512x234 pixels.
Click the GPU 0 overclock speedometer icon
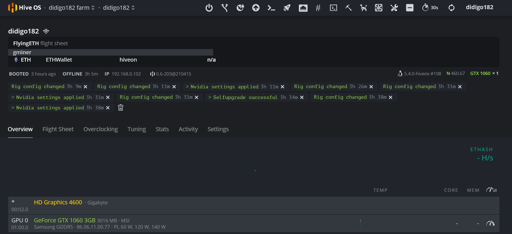pos(490,223)
